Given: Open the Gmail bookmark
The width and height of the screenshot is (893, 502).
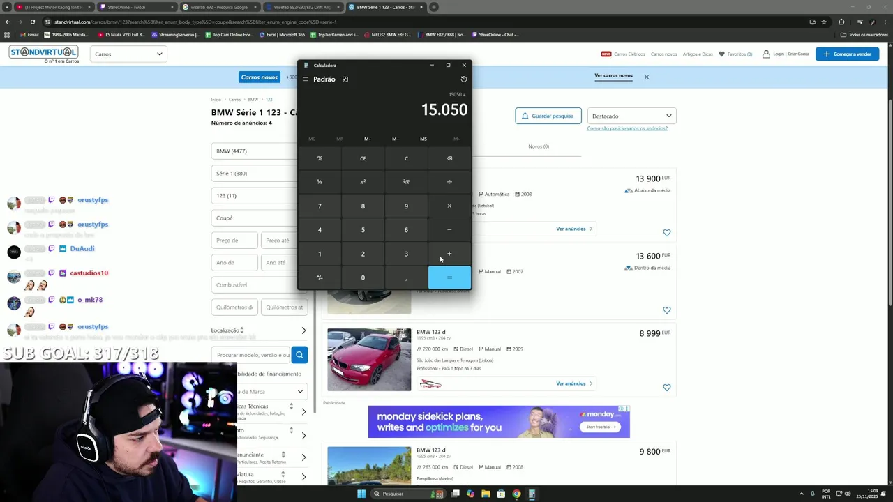Looking at the screenshot, I should click(x=29, y=34).
